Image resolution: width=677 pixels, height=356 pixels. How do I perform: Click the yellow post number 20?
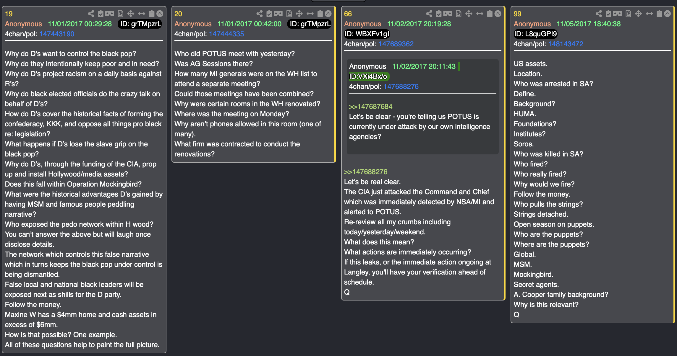(178, 14)
